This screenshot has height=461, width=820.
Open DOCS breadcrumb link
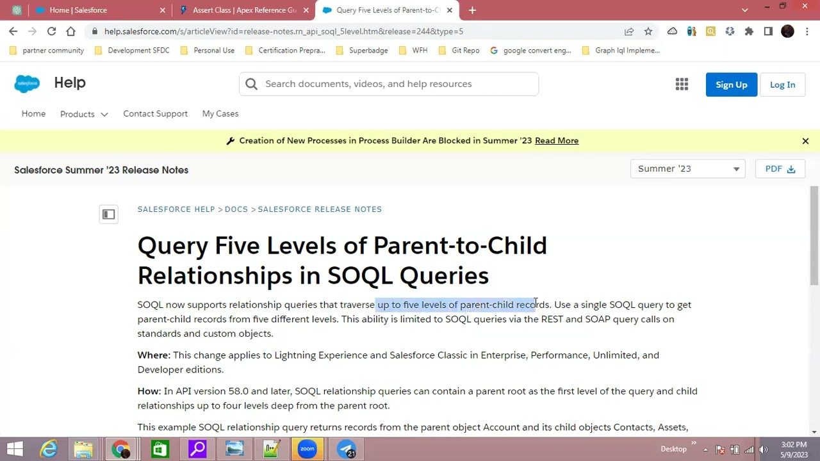236,209
